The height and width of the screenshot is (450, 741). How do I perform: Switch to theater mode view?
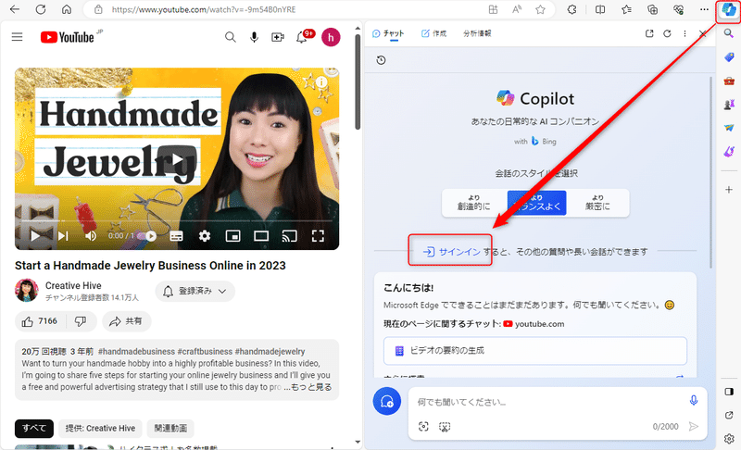[261, 235]
